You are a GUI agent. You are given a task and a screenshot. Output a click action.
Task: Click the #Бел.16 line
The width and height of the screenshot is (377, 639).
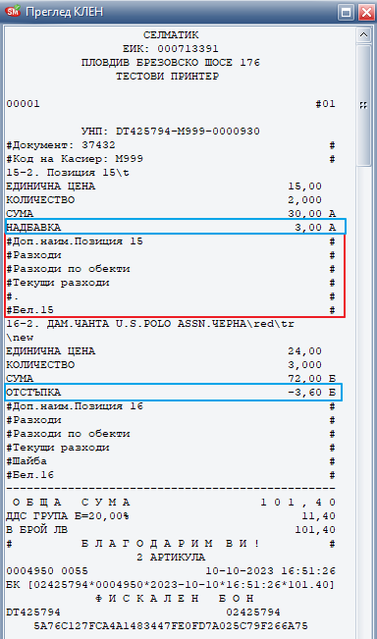coord(171,475)
